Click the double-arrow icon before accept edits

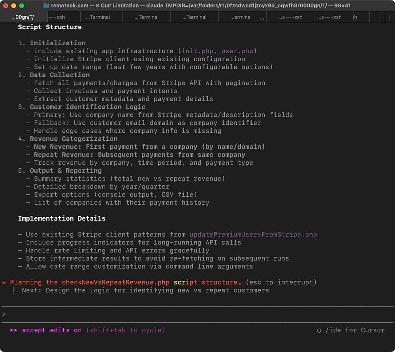pyautogui.click(x=14, y=330)
